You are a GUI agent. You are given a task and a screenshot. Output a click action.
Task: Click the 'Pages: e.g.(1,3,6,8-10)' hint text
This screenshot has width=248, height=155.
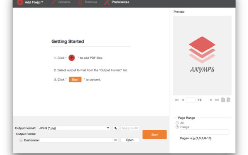point(196,138)
